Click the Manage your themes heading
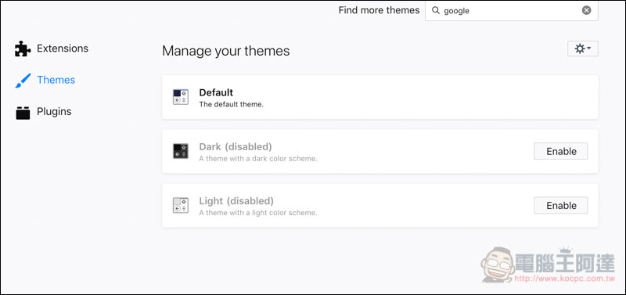Viewport: 626px width, 295px height. pyautogui.click(x=226, y=51)
